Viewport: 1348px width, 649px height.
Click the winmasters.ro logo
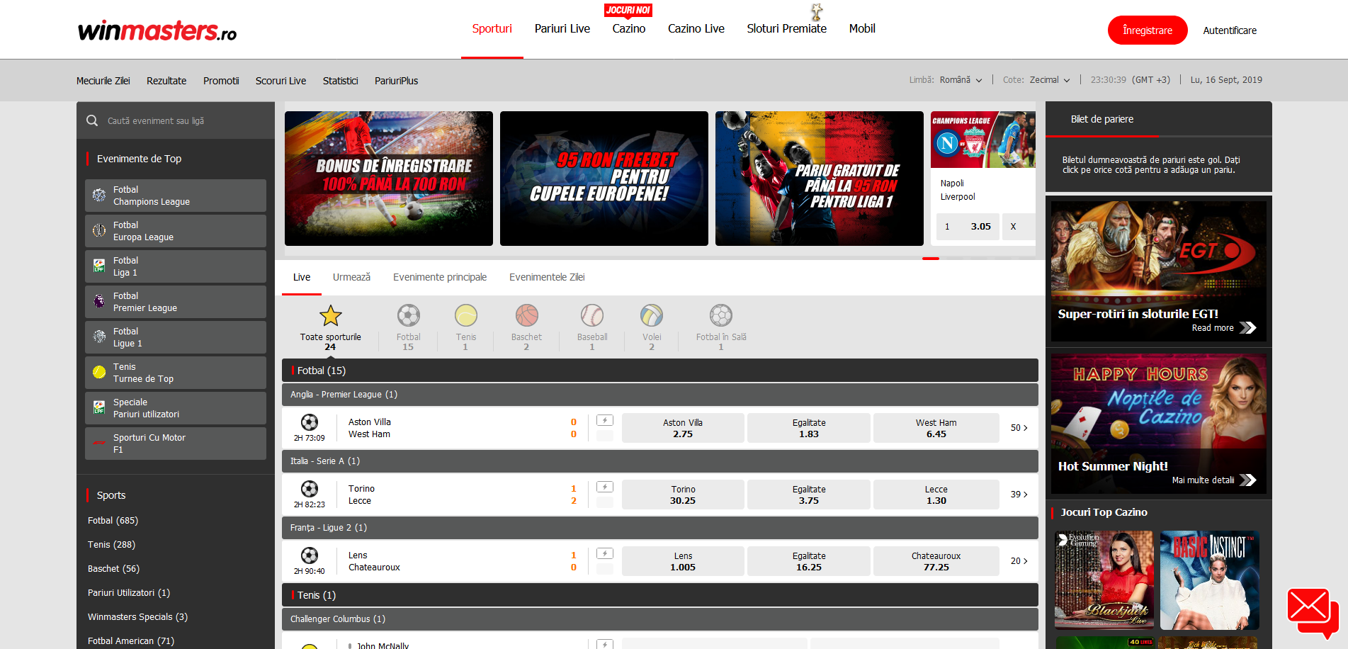tap(157, 30)
